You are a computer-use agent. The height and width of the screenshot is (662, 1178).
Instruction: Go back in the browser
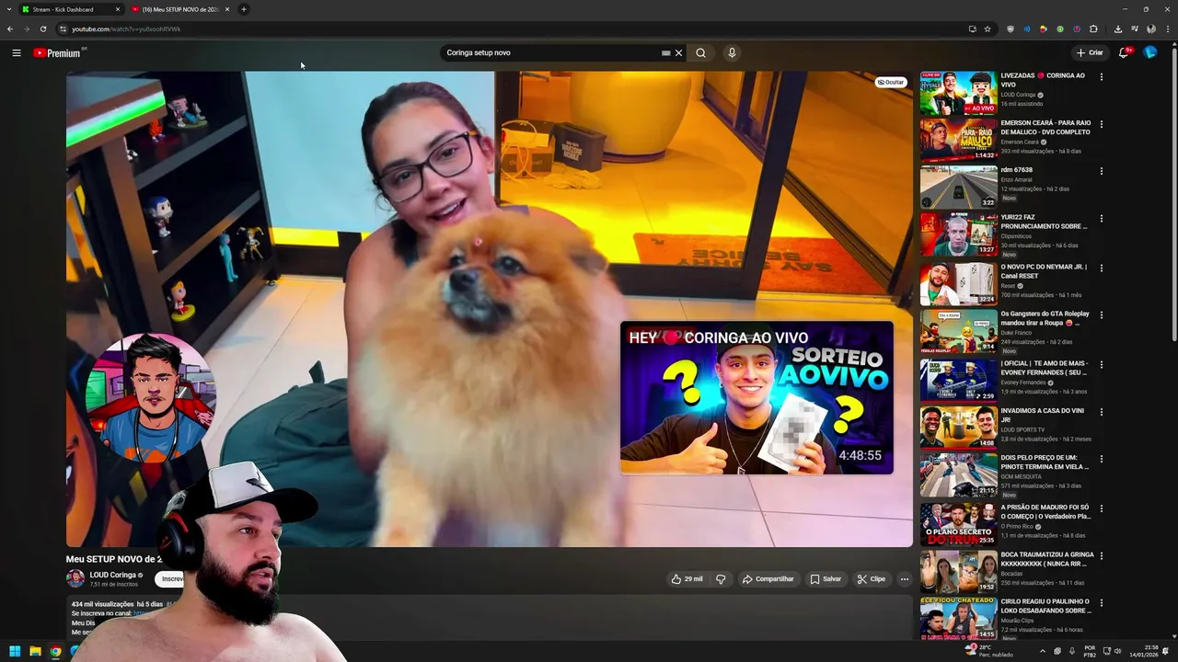click(10, 29)
